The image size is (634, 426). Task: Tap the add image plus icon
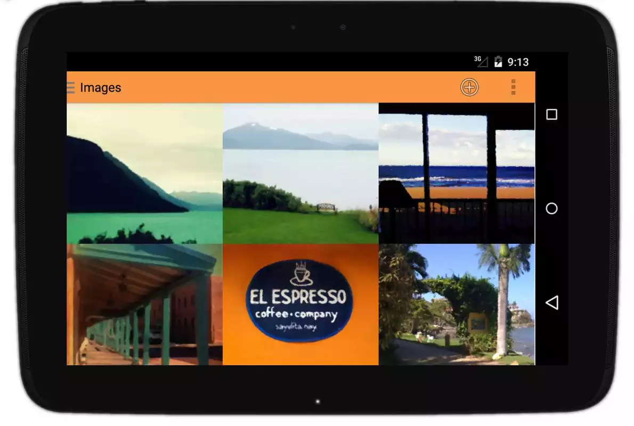[x=469, y=87]
